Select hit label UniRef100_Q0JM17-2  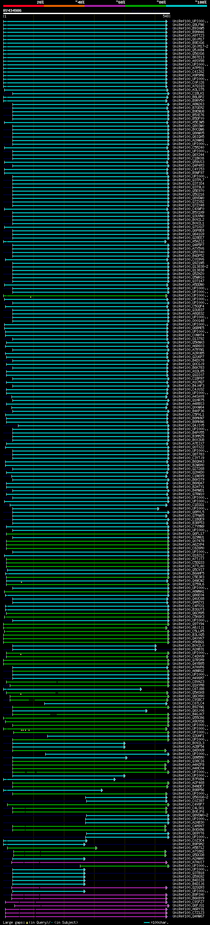click(x=190, y=46)
